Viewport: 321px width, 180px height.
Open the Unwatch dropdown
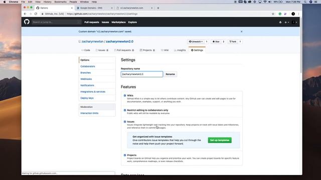pos(196,41)
